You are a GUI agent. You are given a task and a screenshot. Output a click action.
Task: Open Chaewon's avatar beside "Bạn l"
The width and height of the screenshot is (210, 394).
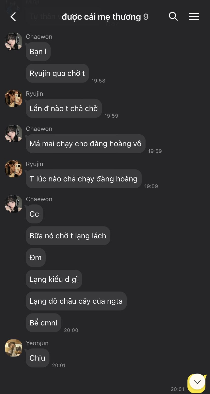pos(14,41)
